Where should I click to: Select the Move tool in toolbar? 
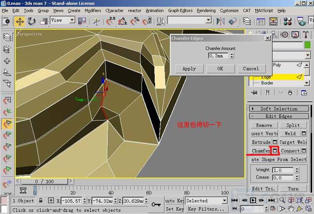tap(19, 21)
